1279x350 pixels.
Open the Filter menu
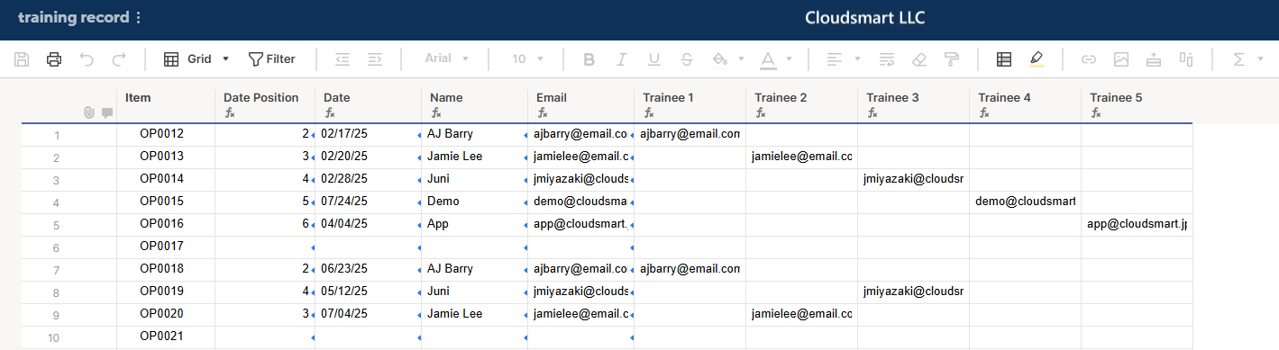[x=271, y=59]
